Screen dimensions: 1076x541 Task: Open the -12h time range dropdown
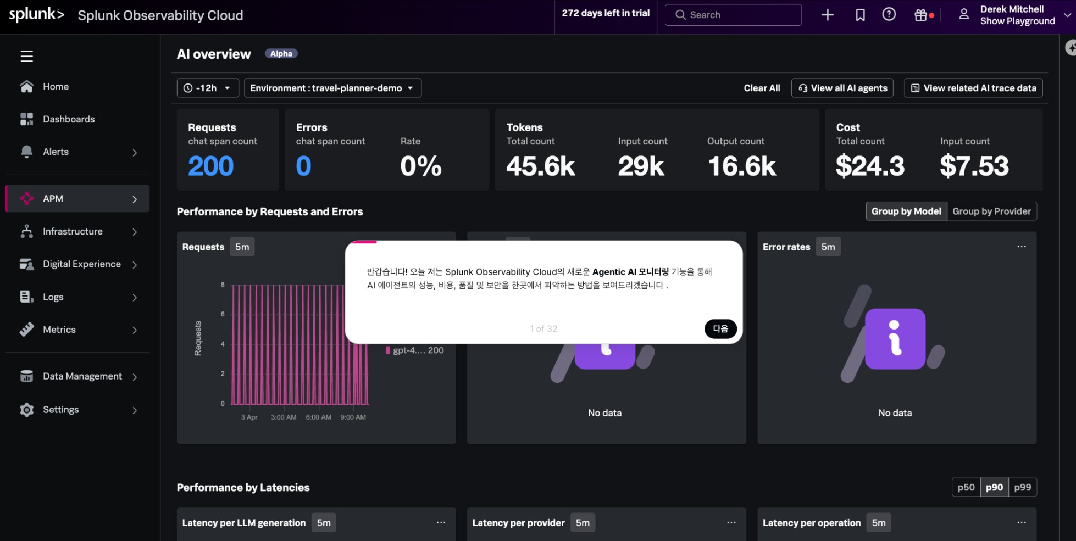point(208,88)
